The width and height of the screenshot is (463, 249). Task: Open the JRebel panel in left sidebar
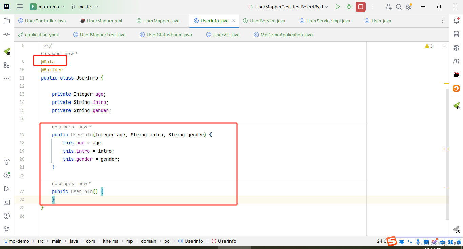(x=7, y=51)
